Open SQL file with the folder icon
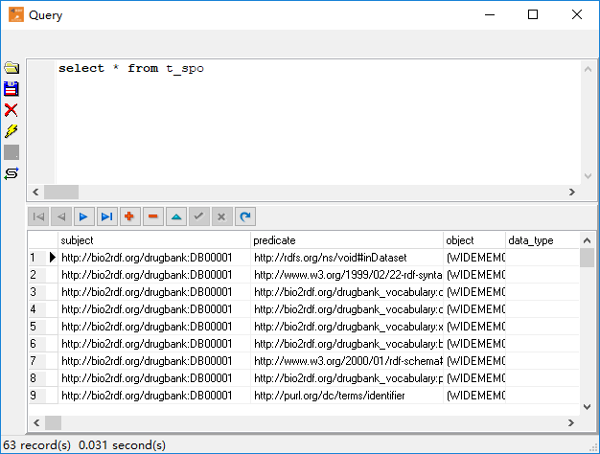600x454 pixels. [x=12, y=68]
